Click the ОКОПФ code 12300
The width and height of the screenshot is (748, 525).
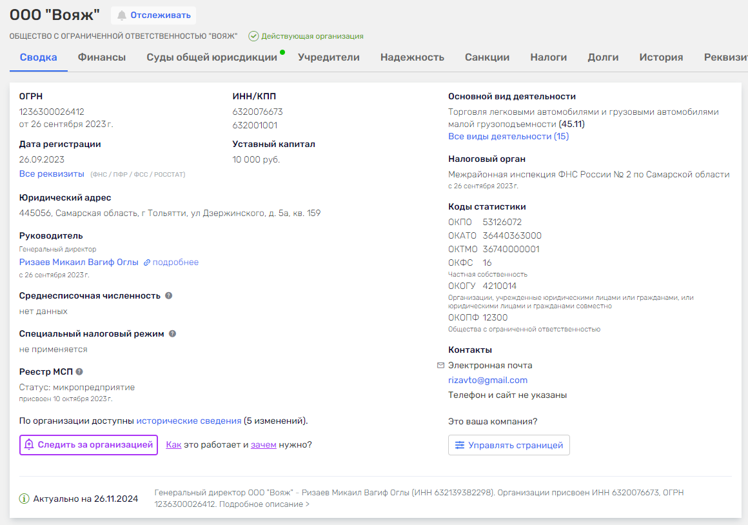(x=495, y=317)
